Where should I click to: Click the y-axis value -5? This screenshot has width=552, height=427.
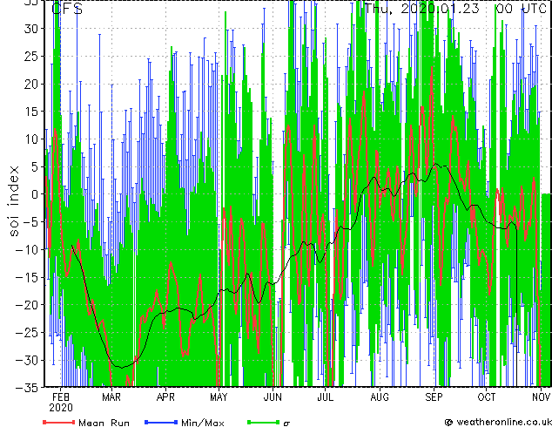tap(30, 222)
